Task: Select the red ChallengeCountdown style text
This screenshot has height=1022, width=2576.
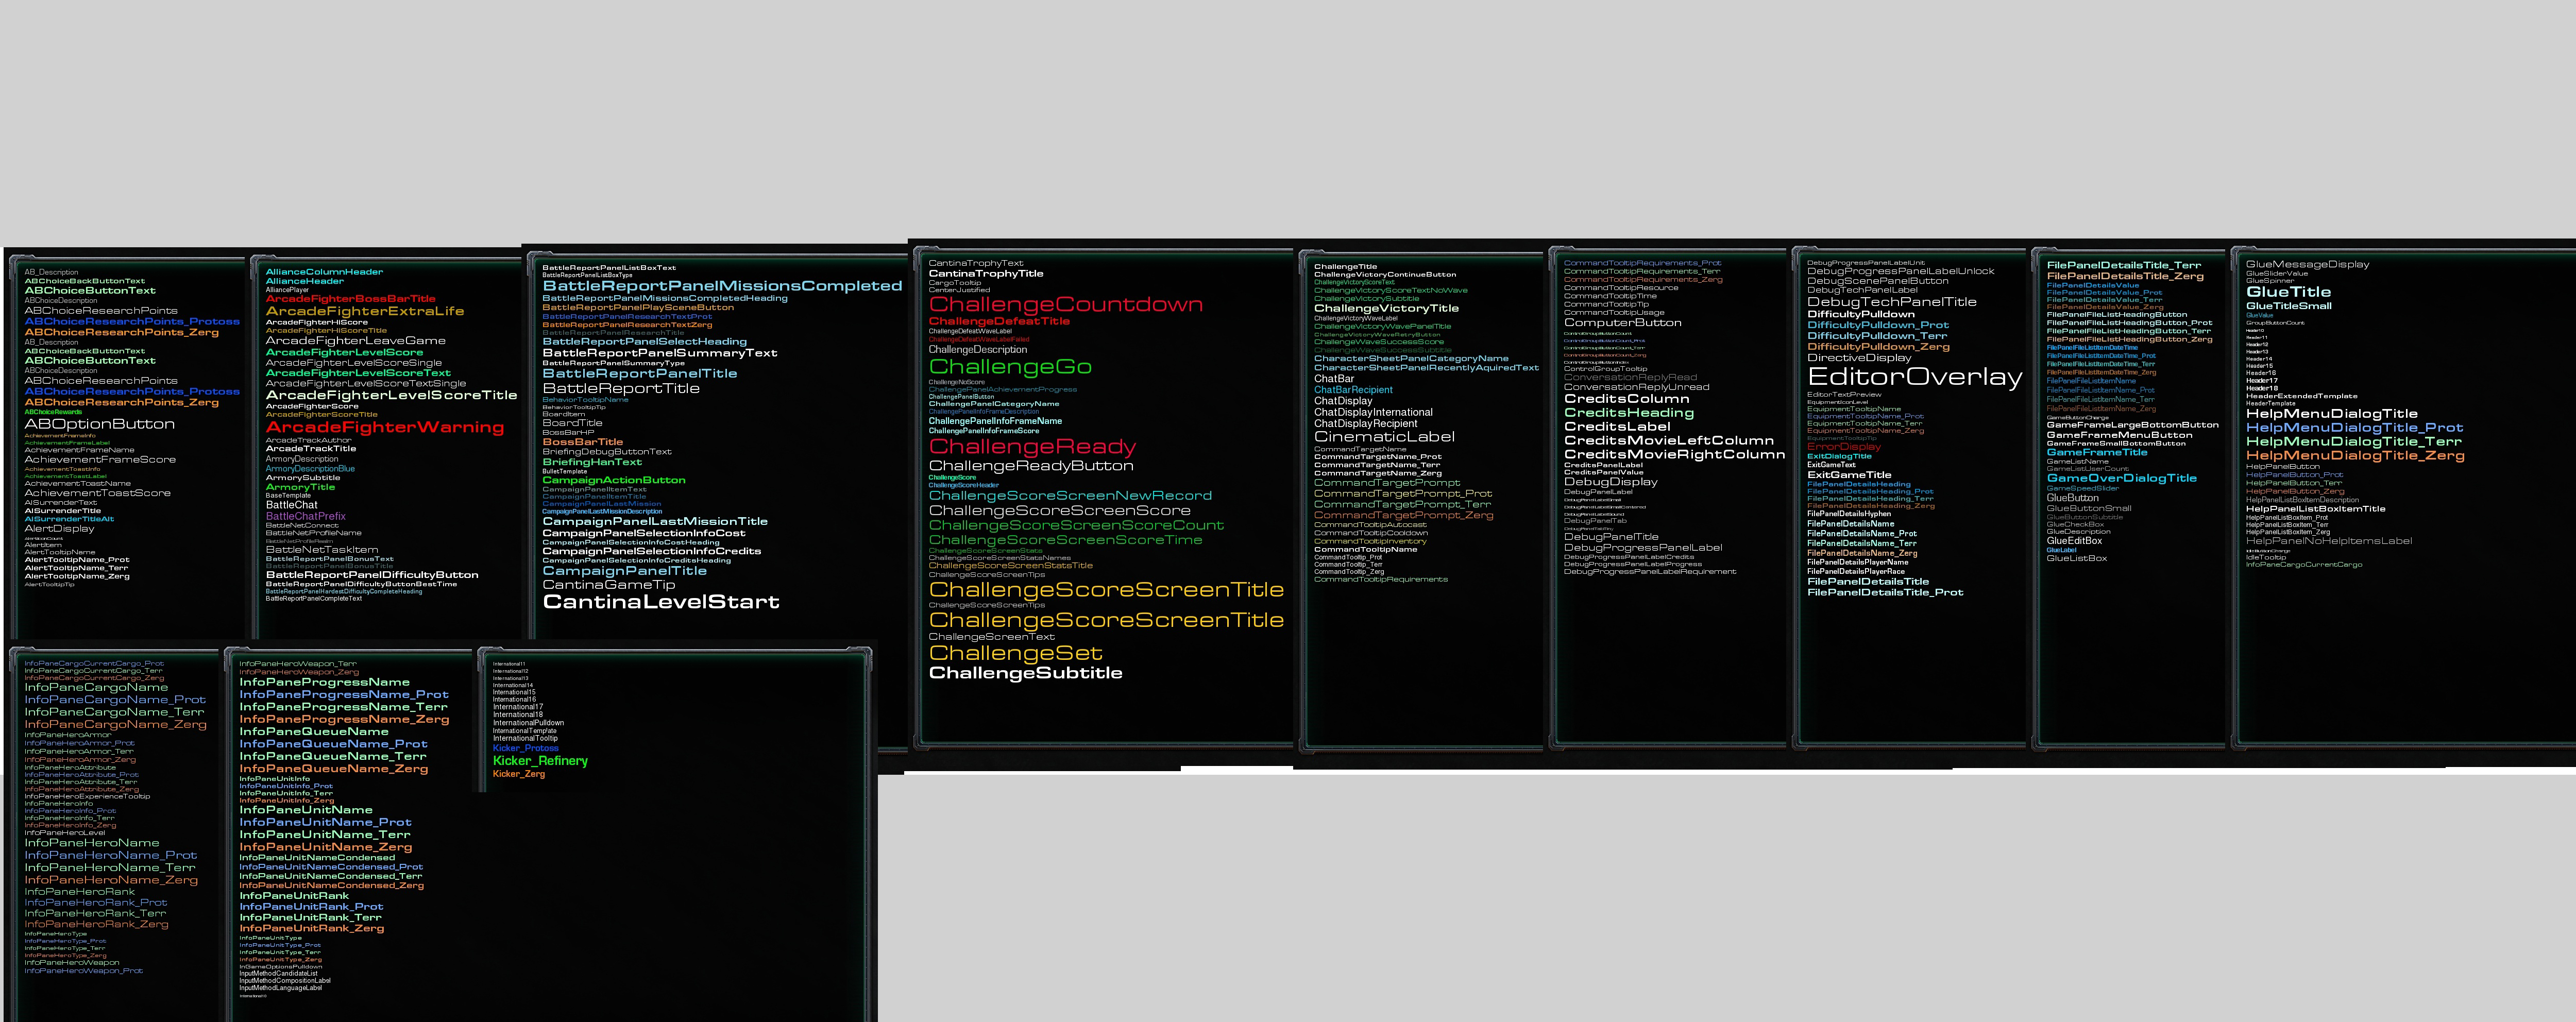Action: [1065, 304]
